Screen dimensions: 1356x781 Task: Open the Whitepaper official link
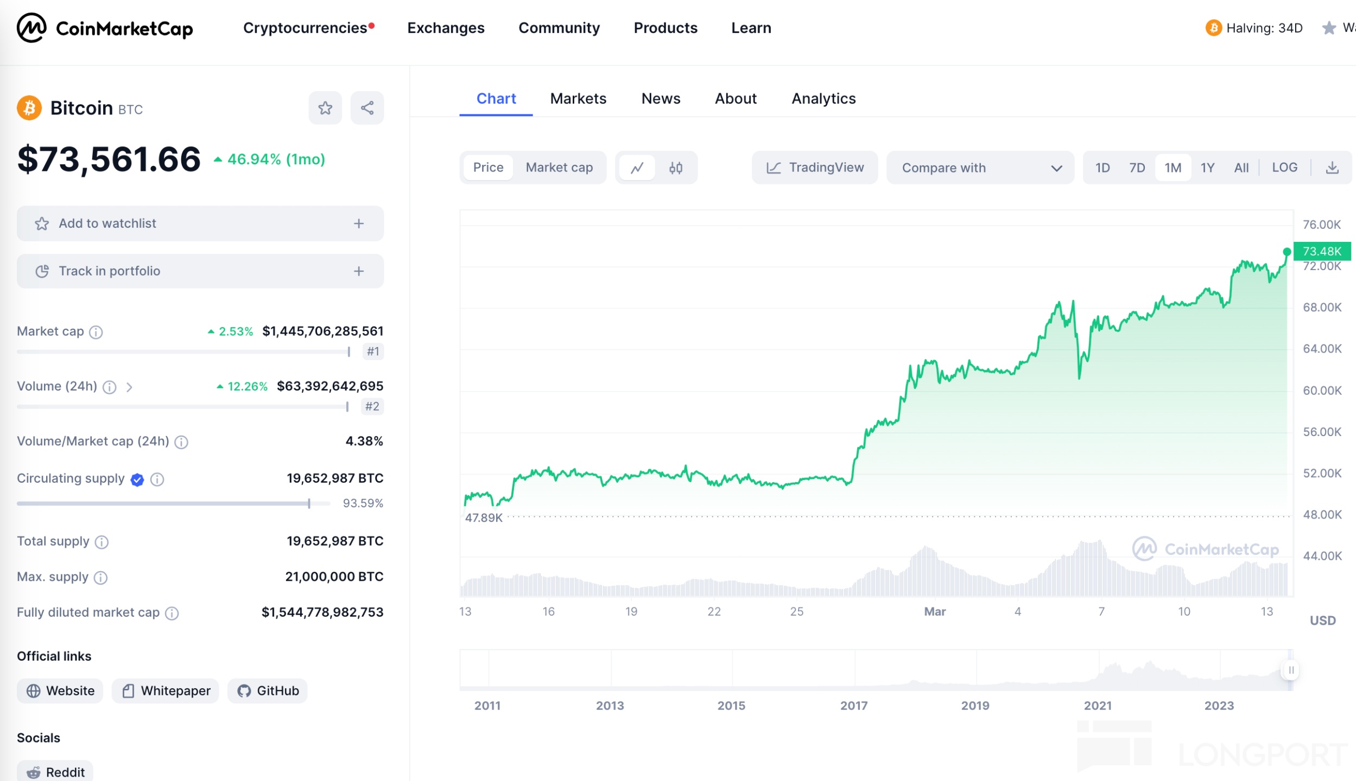[x=166, y=691]
